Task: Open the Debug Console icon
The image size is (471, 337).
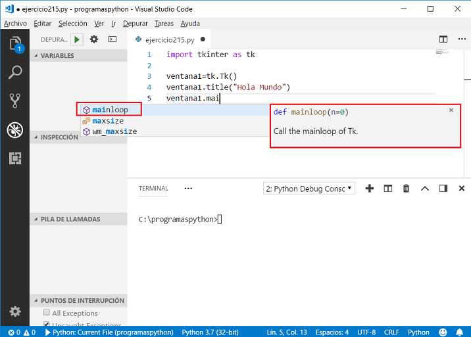Action: coord(112,39)
